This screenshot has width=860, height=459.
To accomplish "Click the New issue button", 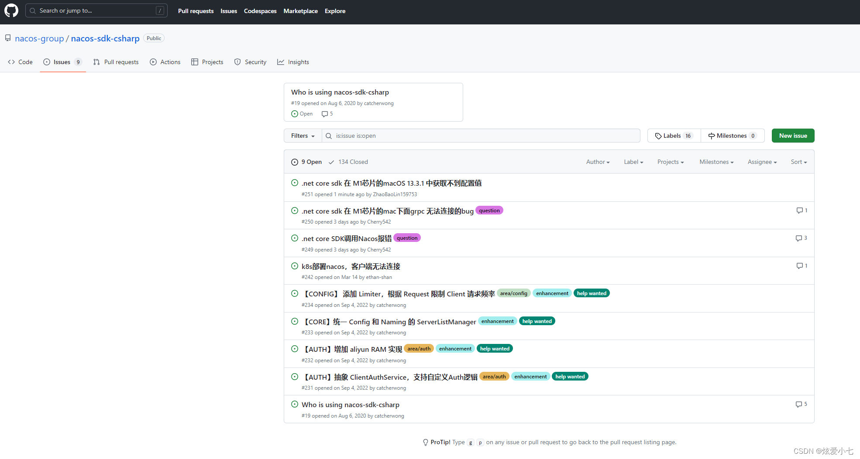I will coord(793,136).
